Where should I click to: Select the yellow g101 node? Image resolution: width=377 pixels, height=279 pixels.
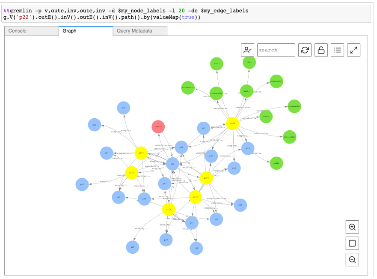coord(131,173)
